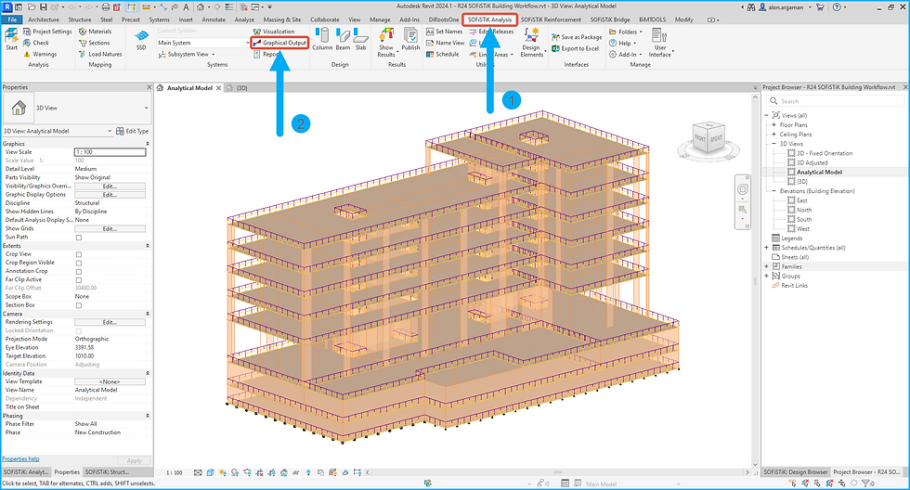Open the SOFiSTiK Reinforcement ribbon tab

[x=551, y=19]
